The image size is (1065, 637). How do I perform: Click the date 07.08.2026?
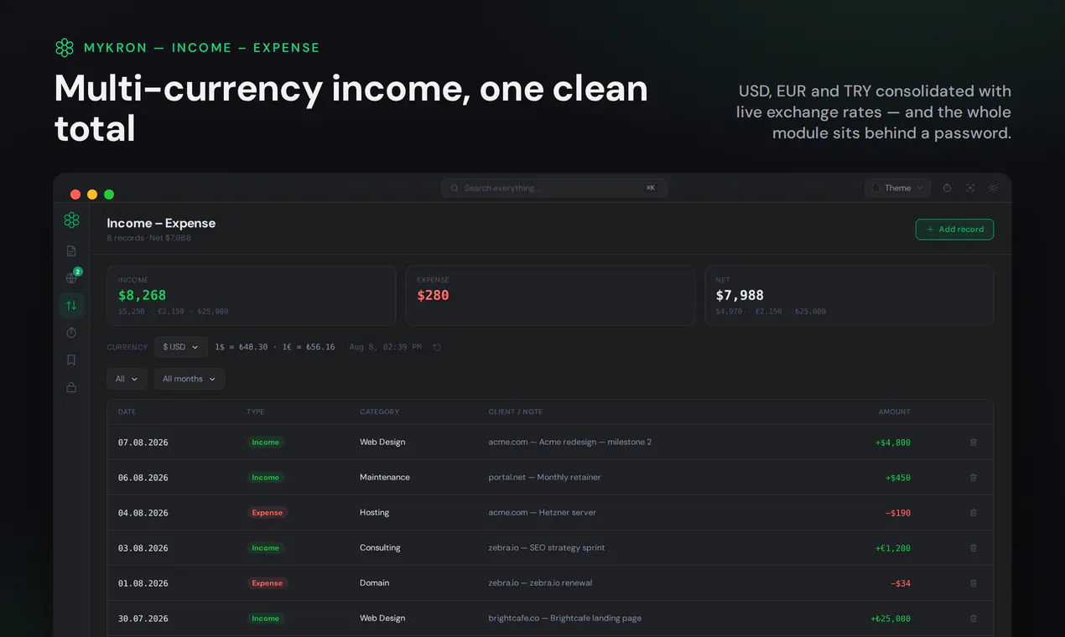[x=143, y=443]
